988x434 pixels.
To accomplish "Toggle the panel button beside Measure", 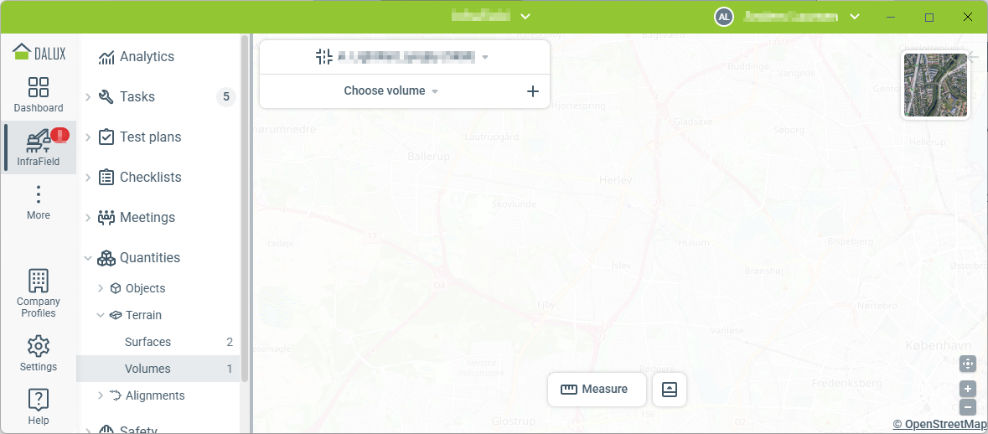I will click(670, 390).
